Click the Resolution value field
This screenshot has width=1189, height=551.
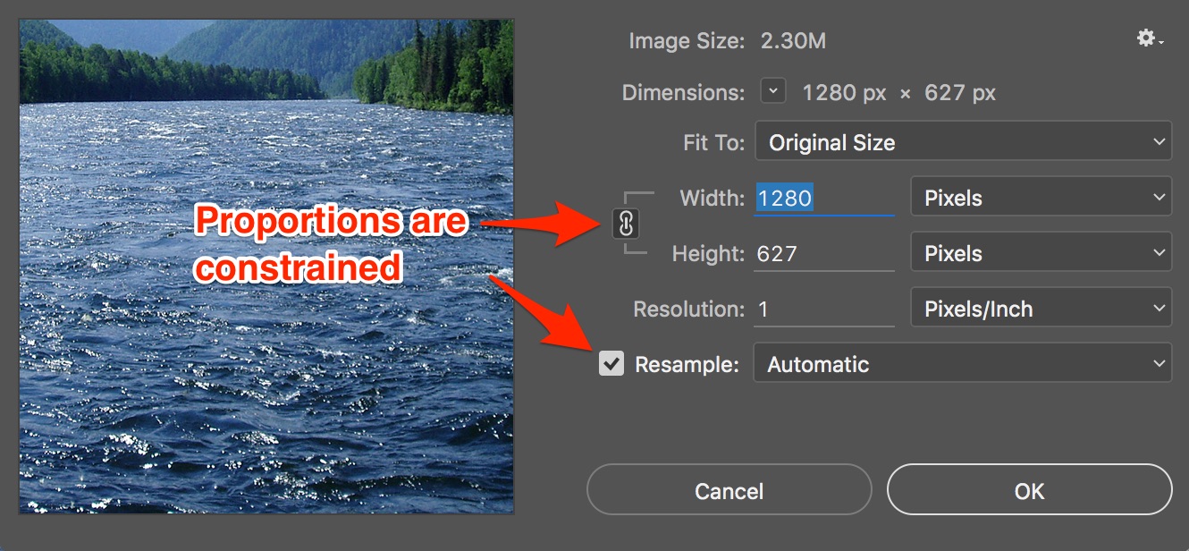pos(824,309)
